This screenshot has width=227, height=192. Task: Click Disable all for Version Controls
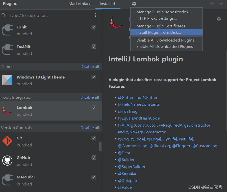pyautogui.click(x=90, y=128)
